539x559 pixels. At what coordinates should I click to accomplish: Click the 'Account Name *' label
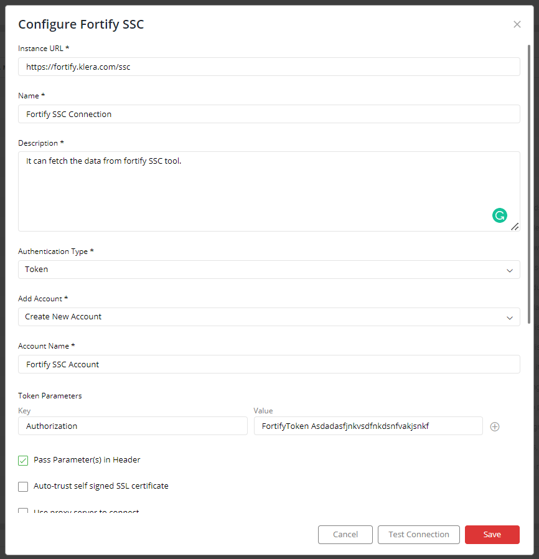click(x=46, y=346)
